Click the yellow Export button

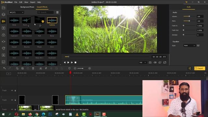click(200, 68)
